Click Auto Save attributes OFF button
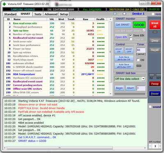 click(x=124, y=66)
